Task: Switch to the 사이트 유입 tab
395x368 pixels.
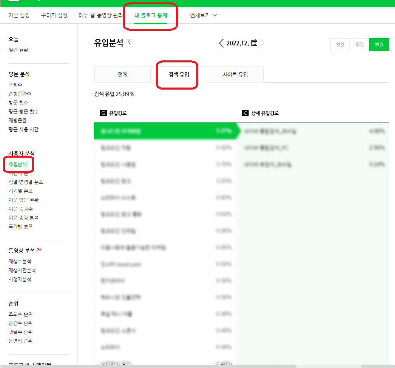Action: pos(235,75)
